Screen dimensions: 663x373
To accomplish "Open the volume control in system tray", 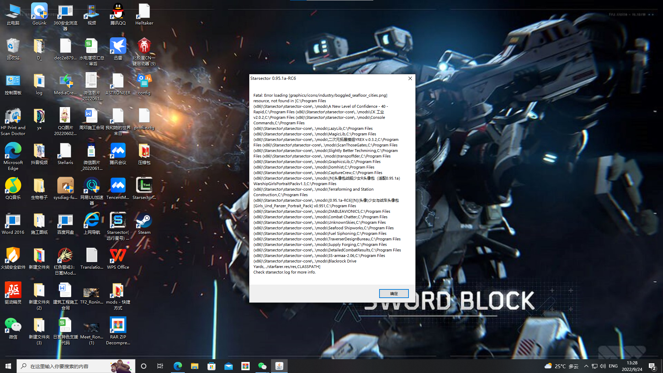I will coord(603,366).
